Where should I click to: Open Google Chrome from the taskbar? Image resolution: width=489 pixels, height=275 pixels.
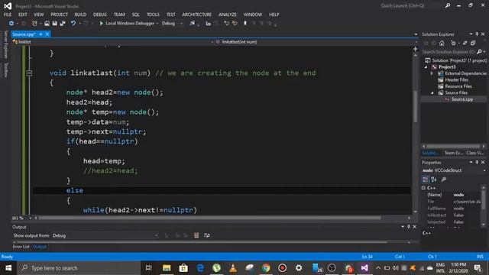tap(266, 268)
